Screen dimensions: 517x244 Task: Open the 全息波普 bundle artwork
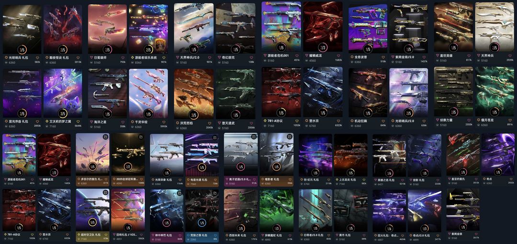click(368, 28)
